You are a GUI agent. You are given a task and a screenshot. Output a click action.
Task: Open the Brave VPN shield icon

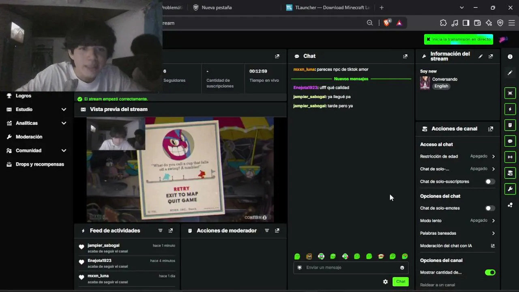pyautogui.click(x=500, y=23)
